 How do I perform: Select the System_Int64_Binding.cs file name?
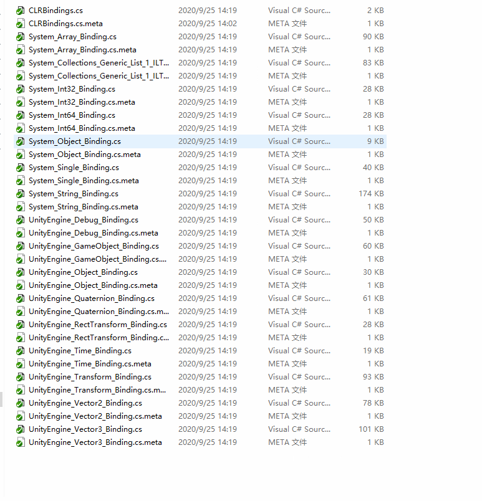click(x=72, y=115)
